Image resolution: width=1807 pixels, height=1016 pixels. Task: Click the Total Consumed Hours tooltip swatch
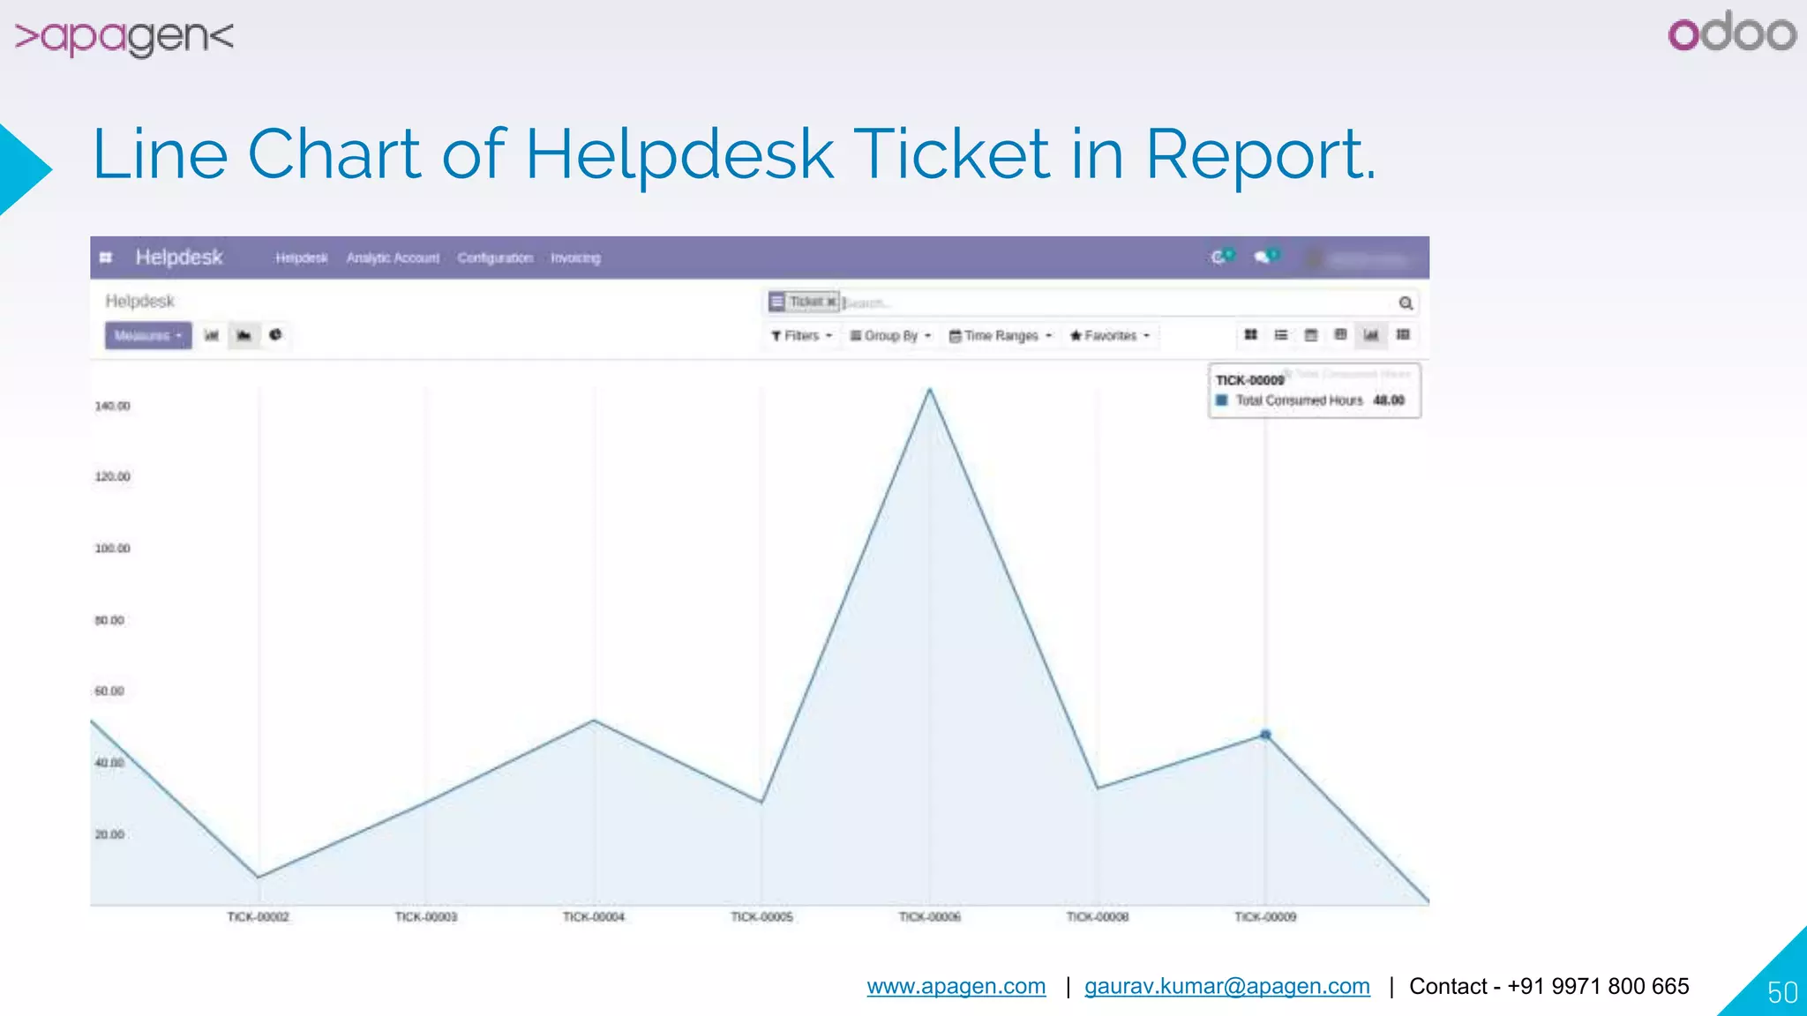[x=1222, y=400]
